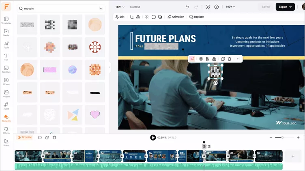Clear the mosaic search field
This screenshot has width=305, height=171.
coord(101,8)
